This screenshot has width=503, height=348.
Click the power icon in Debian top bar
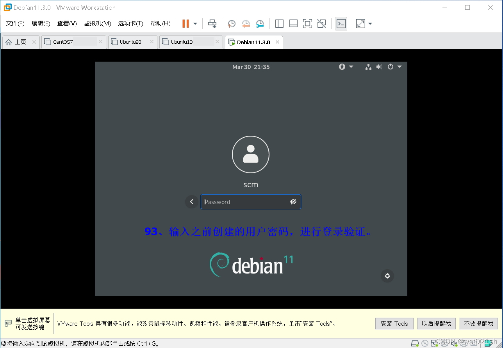[390, 67]
